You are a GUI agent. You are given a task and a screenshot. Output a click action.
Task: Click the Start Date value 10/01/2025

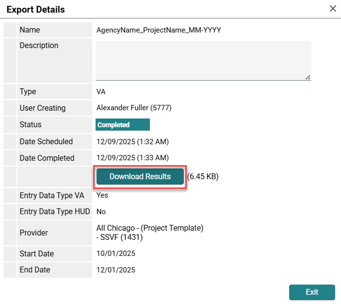(116, 253)
